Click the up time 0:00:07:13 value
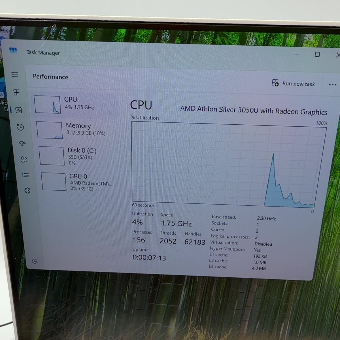 point(149,258)
